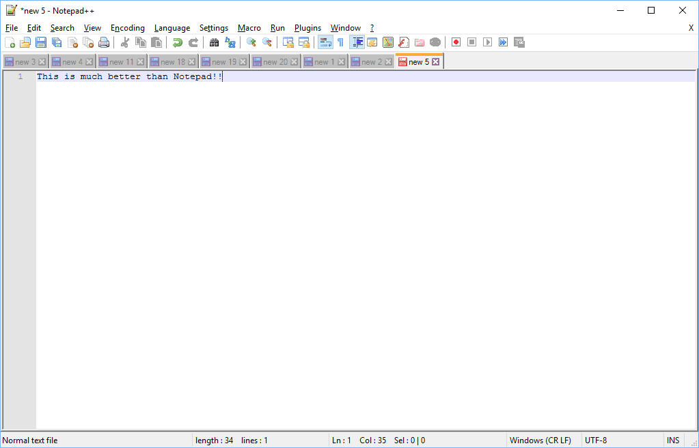The image size is (699, 448).
Task: Toggle the Indent Guide toolbar button
Action: (357, 42)
